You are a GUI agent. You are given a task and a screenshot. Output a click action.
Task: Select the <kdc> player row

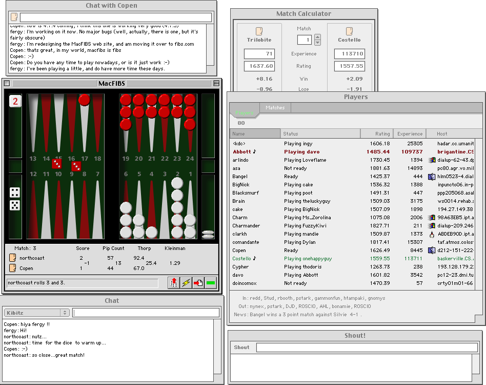(353, 143)
